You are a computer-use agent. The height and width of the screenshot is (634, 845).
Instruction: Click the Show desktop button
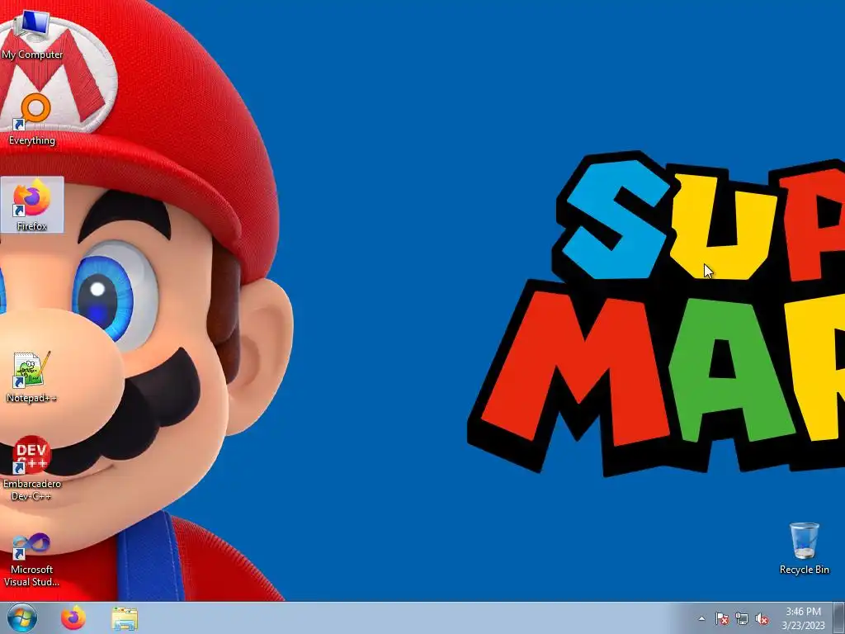coord(838,617)
